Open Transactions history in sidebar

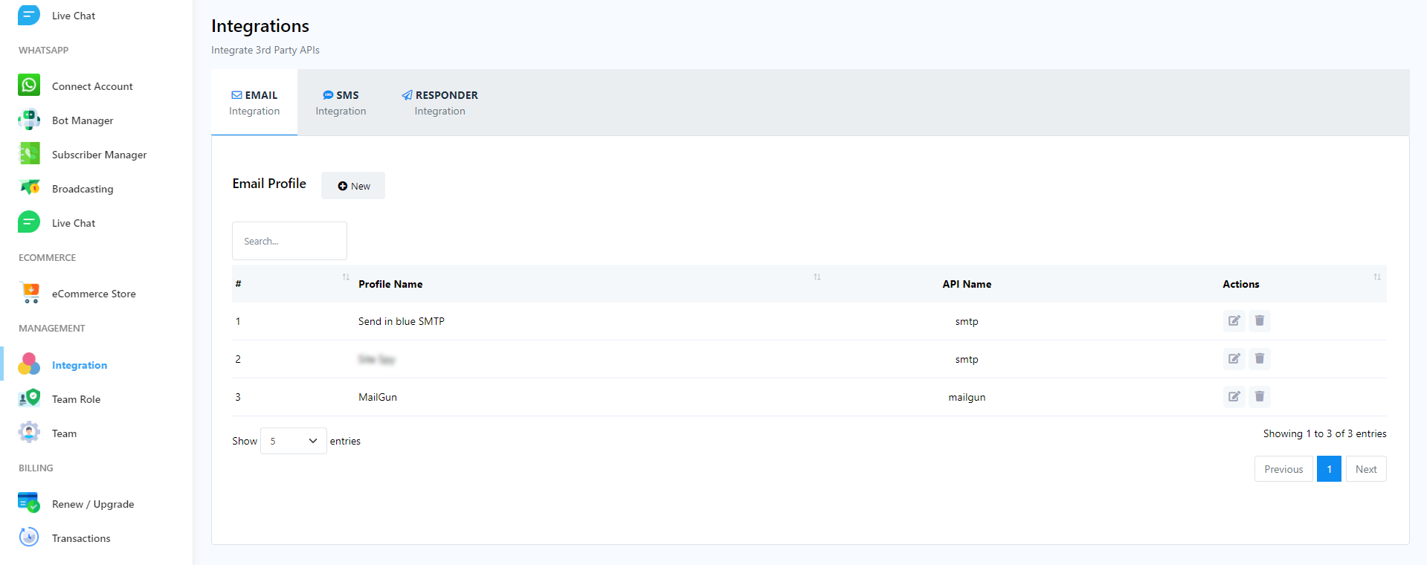(x=80, y=538)
